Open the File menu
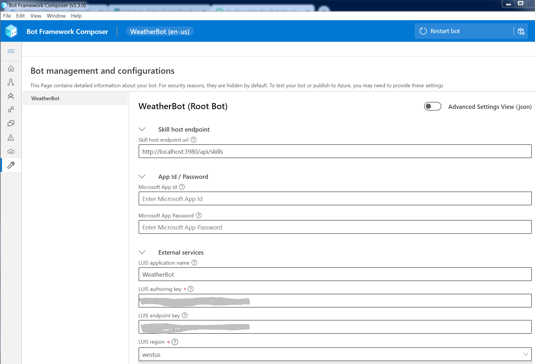The width and height of the screenshot is (535, 364). tap(7, 16)
